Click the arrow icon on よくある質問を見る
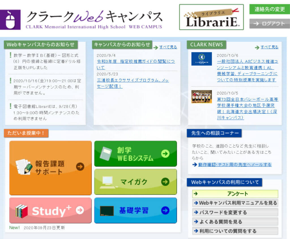 coord(196,221)
